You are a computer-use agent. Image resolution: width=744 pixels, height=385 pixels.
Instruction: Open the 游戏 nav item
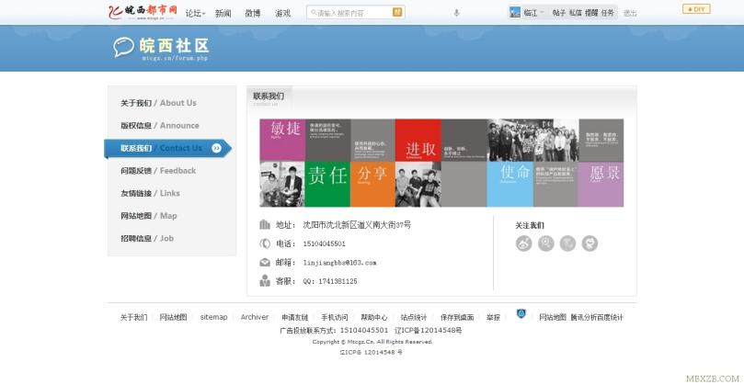click(x=283, y=13)
